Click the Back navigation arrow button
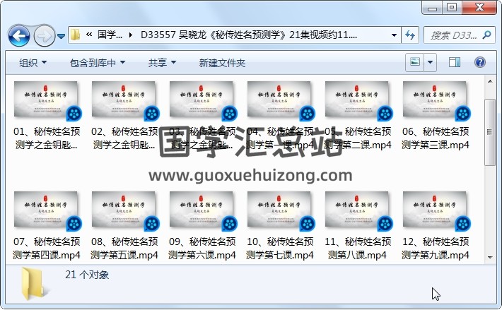This screenshot has width=502, height=310. (18, 35)
